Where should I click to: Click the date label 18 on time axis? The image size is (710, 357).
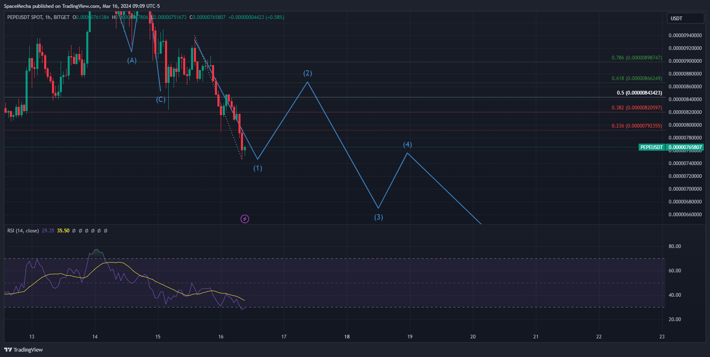(347, 337)
